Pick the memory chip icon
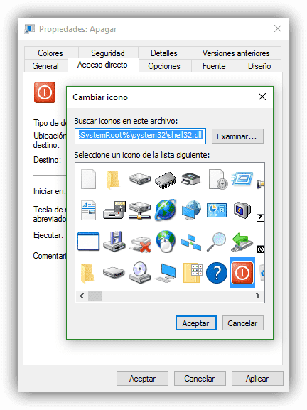 click(166, 180)
